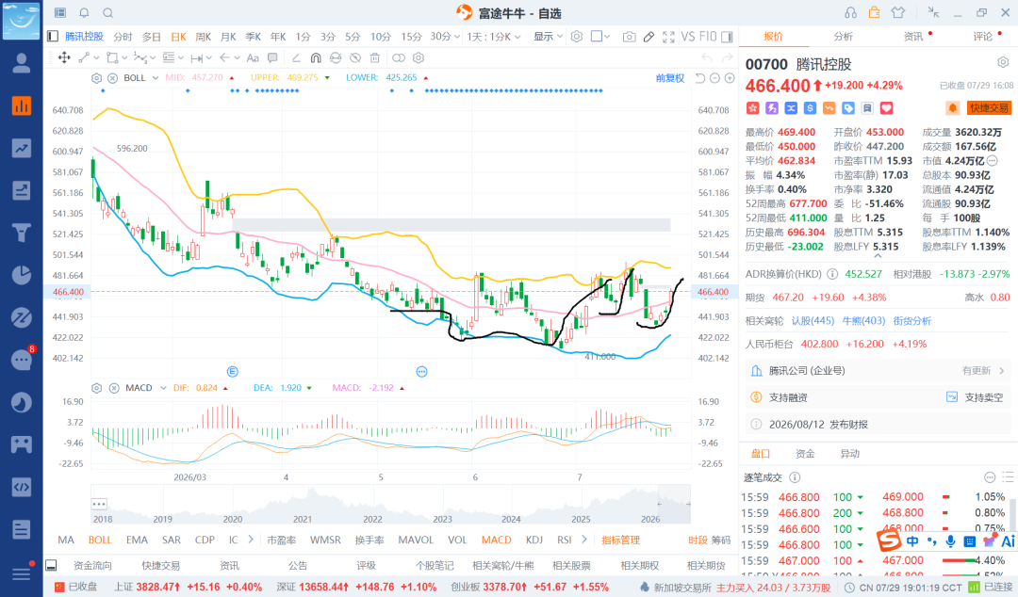Expand MACD indicator selector dropdown
The image size is (1018, 597).
coord(164,388)
